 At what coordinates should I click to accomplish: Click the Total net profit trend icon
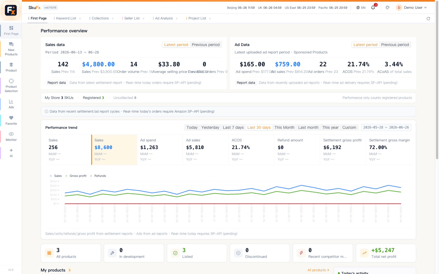pyautogui.click(x=364, y=253)
